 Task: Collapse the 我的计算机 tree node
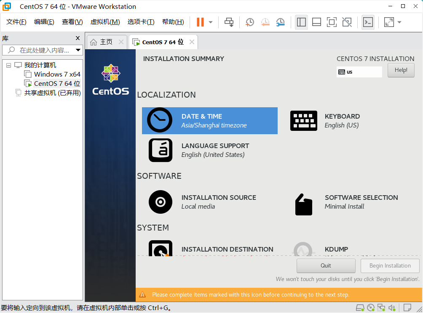(8, 65)
